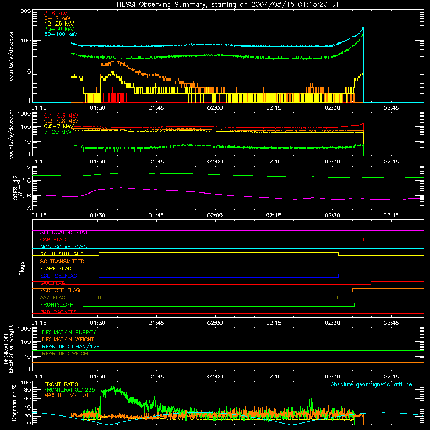
Task: Select the BAD_PACKETS flag label
Action: [59, 312]
